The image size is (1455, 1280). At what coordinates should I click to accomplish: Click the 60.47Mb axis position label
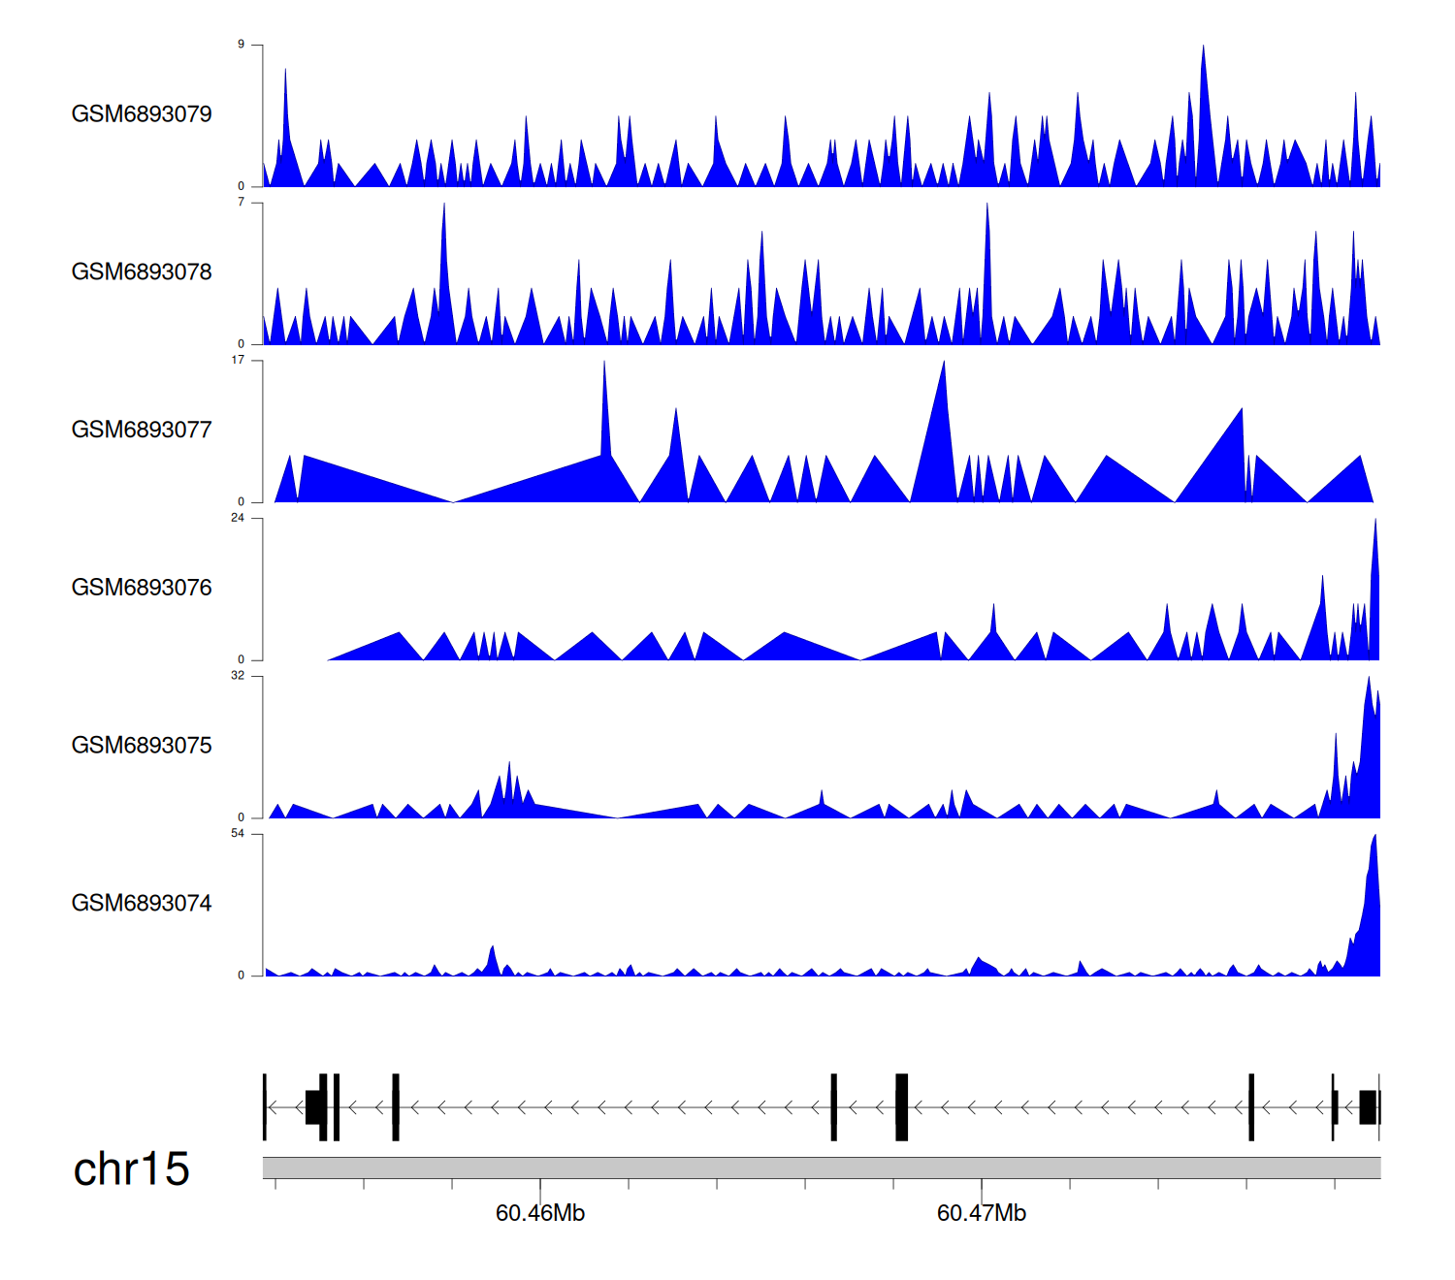(x=981, y=1214)
